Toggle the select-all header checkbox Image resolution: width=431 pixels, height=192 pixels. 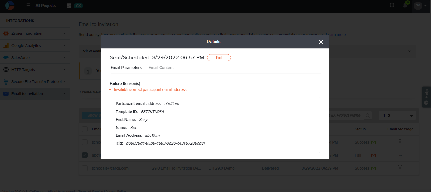[85, 129]
